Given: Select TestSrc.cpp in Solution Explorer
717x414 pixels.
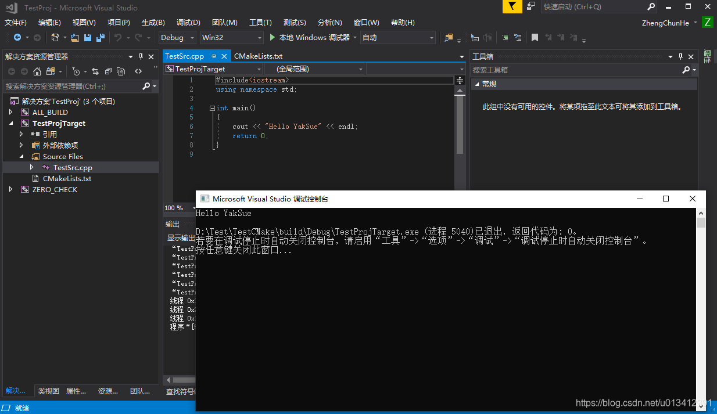Looking at the screenshot, I should [x=73, y=168].
